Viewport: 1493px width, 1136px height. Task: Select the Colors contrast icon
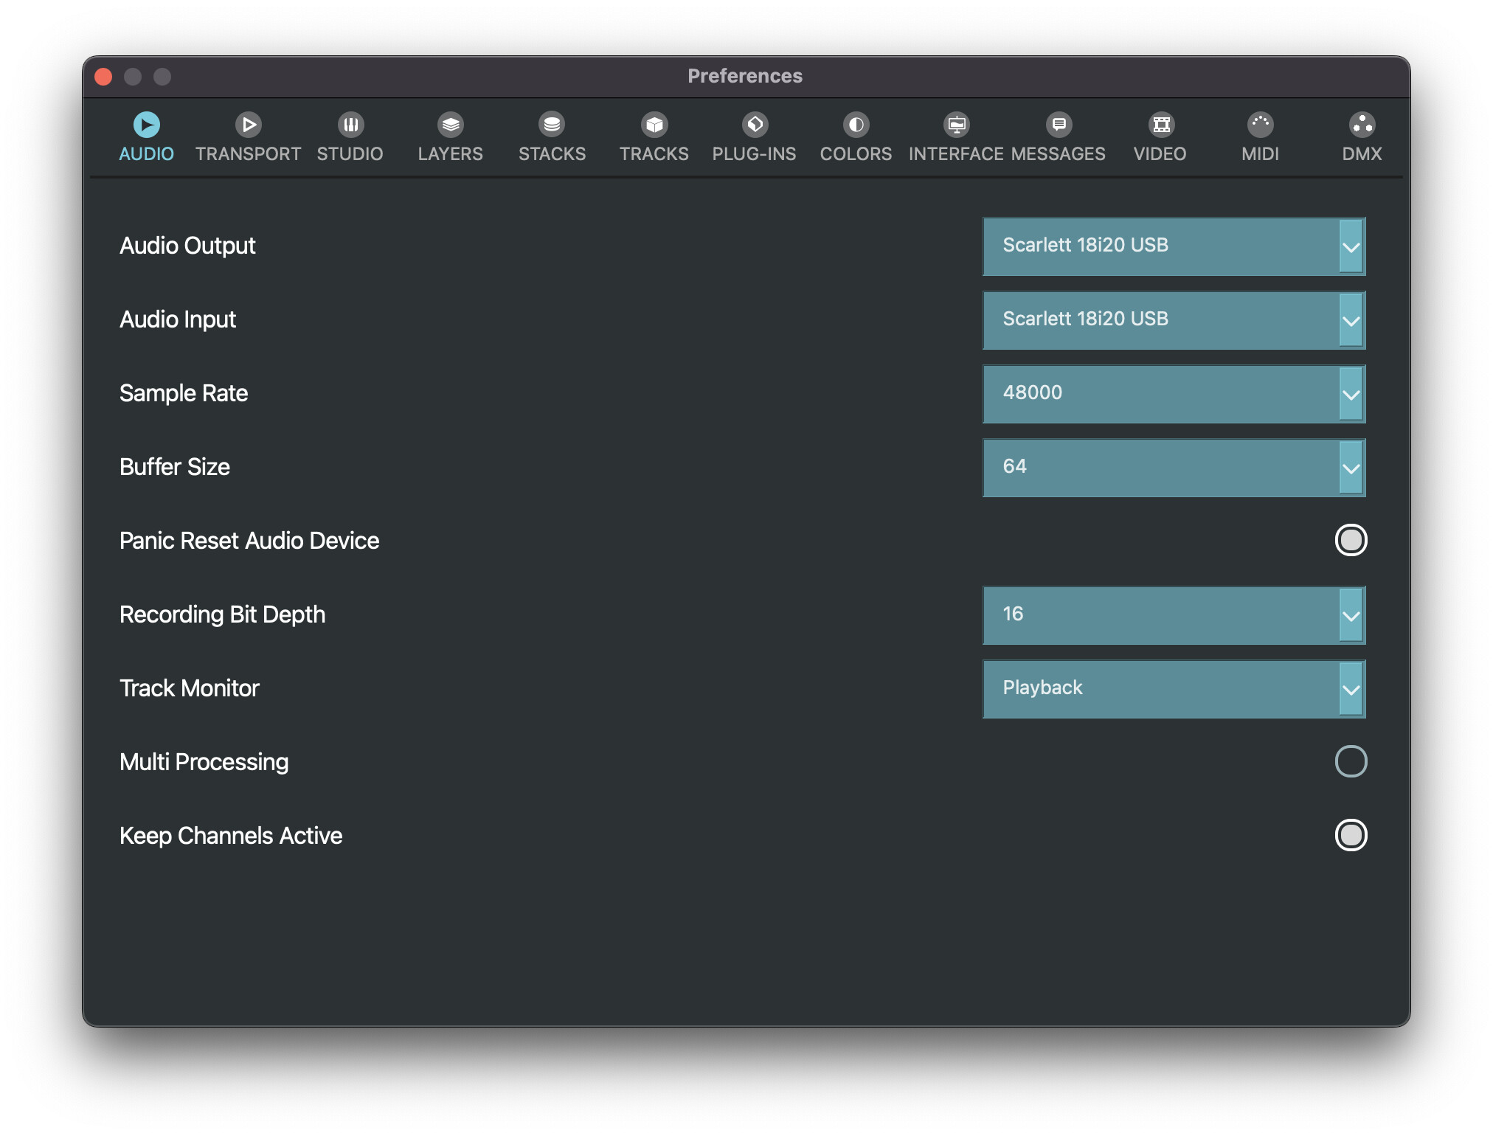[856, 125]
